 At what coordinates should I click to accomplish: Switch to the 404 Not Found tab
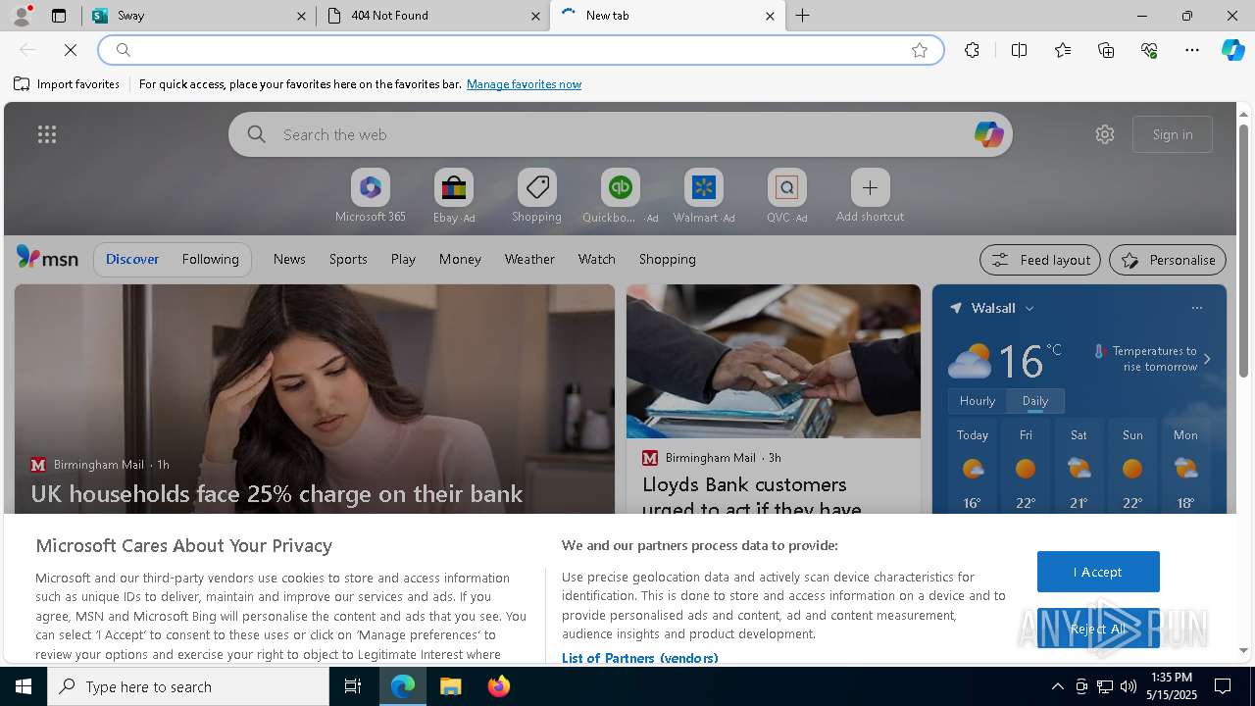coord(434,16)
